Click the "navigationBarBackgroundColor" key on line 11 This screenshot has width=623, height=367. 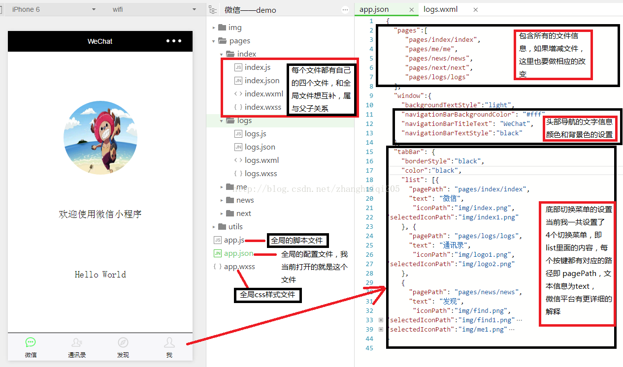click(460, 115)
